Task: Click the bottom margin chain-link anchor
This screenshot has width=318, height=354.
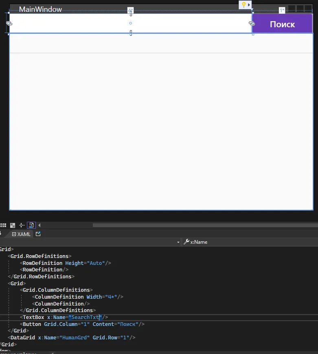Action: [x=131, y=33]
